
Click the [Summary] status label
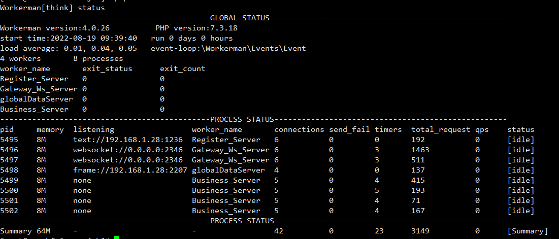click(528, 231)
